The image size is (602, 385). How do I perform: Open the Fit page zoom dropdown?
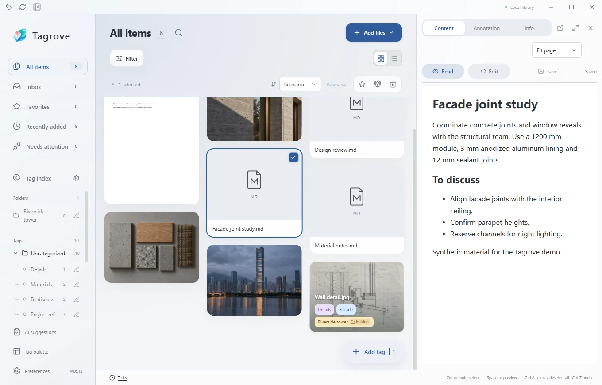point(556,50)
